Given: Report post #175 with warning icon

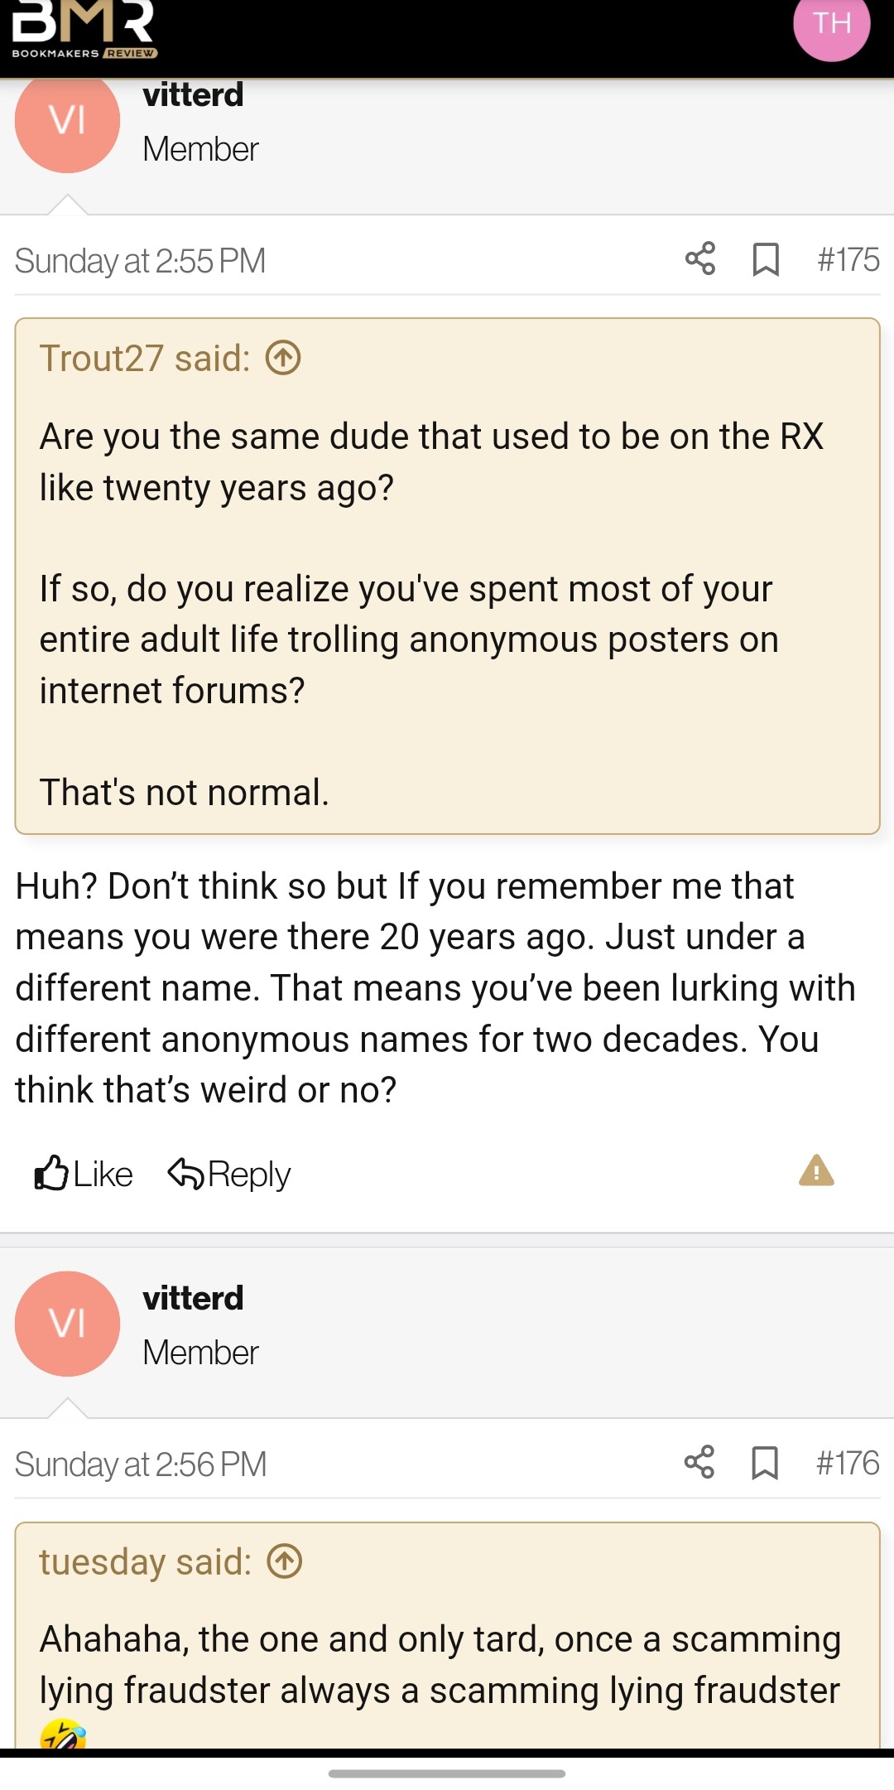Looking at the screenshot, I should pos(816,1171).
